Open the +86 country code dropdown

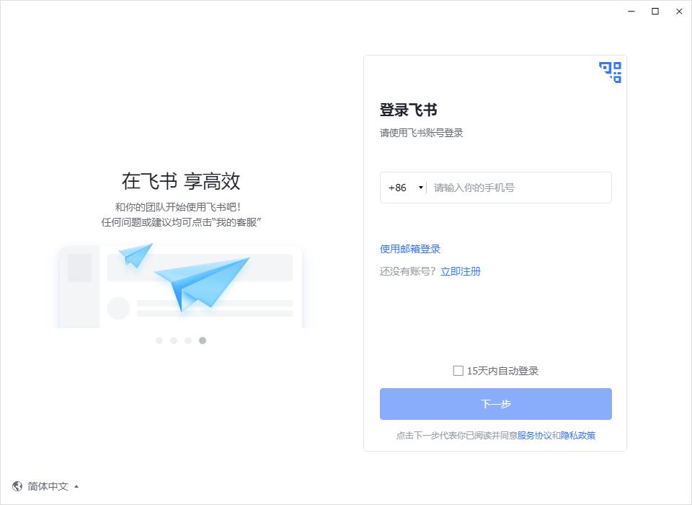click(405, 188)
